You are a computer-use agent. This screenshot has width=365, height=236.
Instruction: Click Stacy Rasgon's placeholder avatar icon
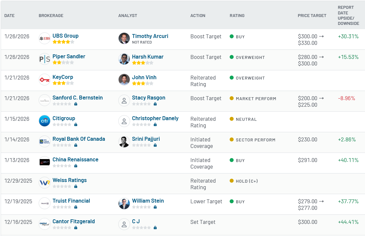tap(124, 100)
